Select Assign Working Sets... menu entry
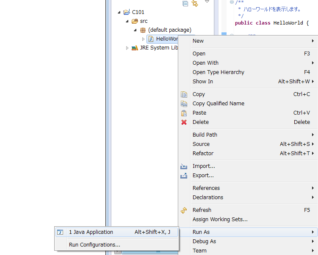The image size is (318, 255). tap(220, 219)
